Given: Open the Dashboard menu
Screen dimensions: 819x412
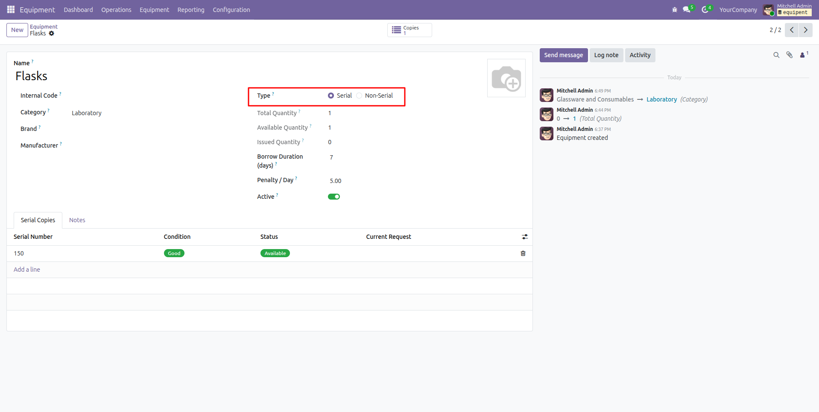Looking at the screenshot, I should click(78, 10).
